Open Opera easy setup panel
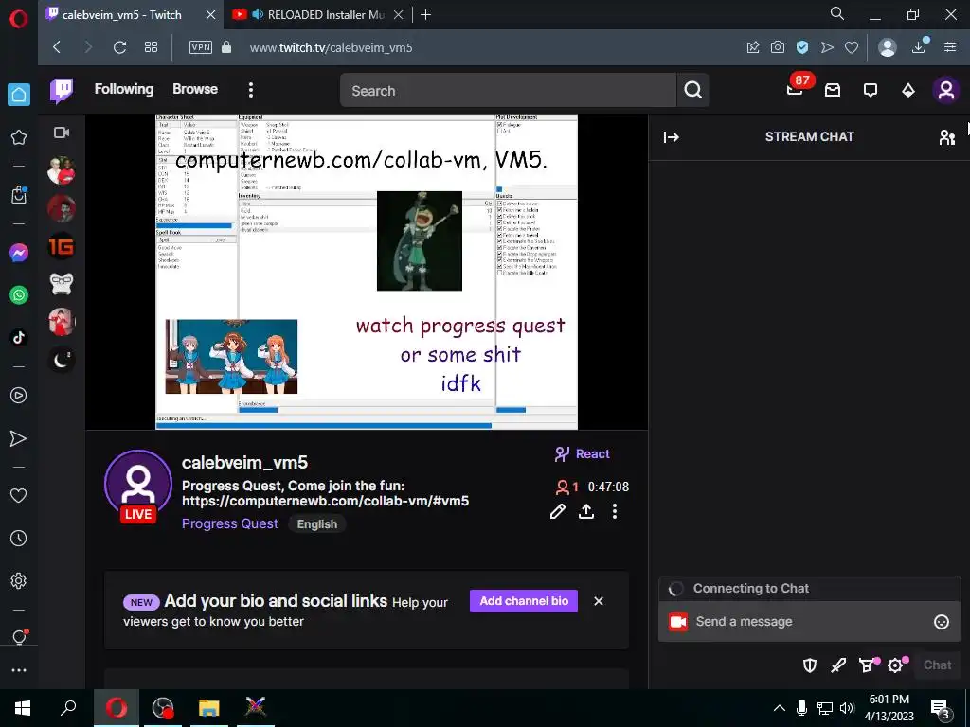Viewport: 970px width, 727px height. pyautogui.click(x=950, y=47)
